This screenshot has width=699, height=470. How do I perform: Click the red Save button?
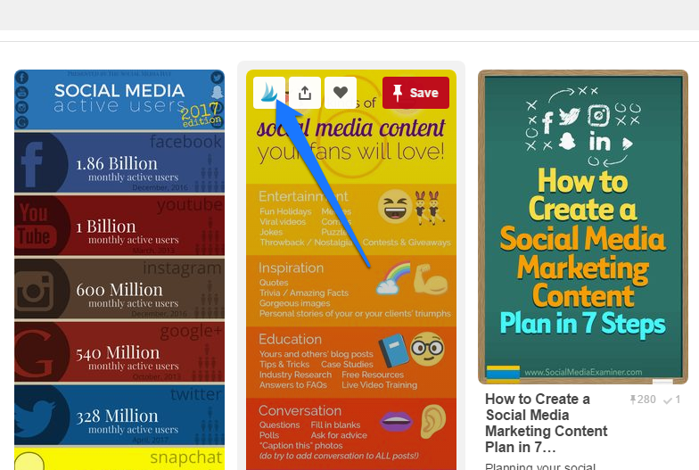coord(415,93)
